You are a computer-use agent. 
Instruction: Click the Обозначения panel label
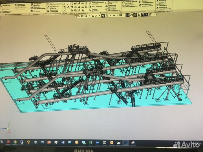coord(82,13)
